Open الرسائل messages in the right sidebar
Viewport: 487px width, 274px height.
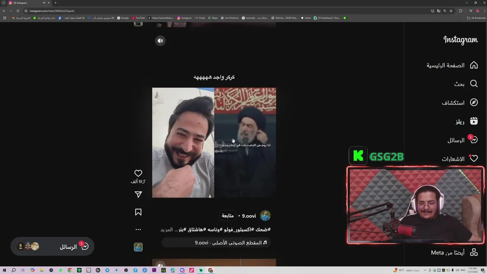click(462, 140)
